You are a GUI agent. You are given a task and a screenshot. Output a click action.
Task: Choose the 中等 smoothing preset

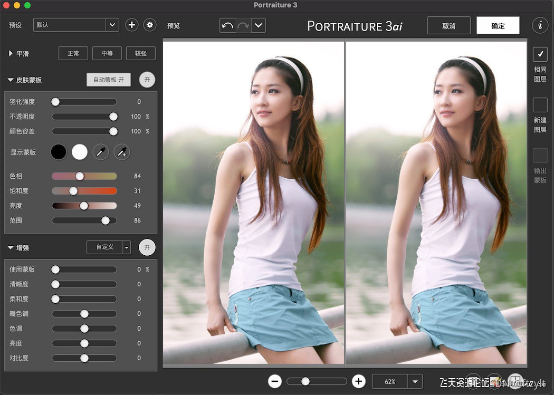[107, 53]
